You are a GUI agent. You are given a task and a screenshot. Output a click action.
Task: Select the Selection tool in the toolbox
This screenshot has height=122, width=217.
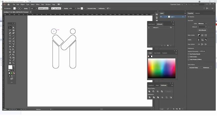point(10,27)
